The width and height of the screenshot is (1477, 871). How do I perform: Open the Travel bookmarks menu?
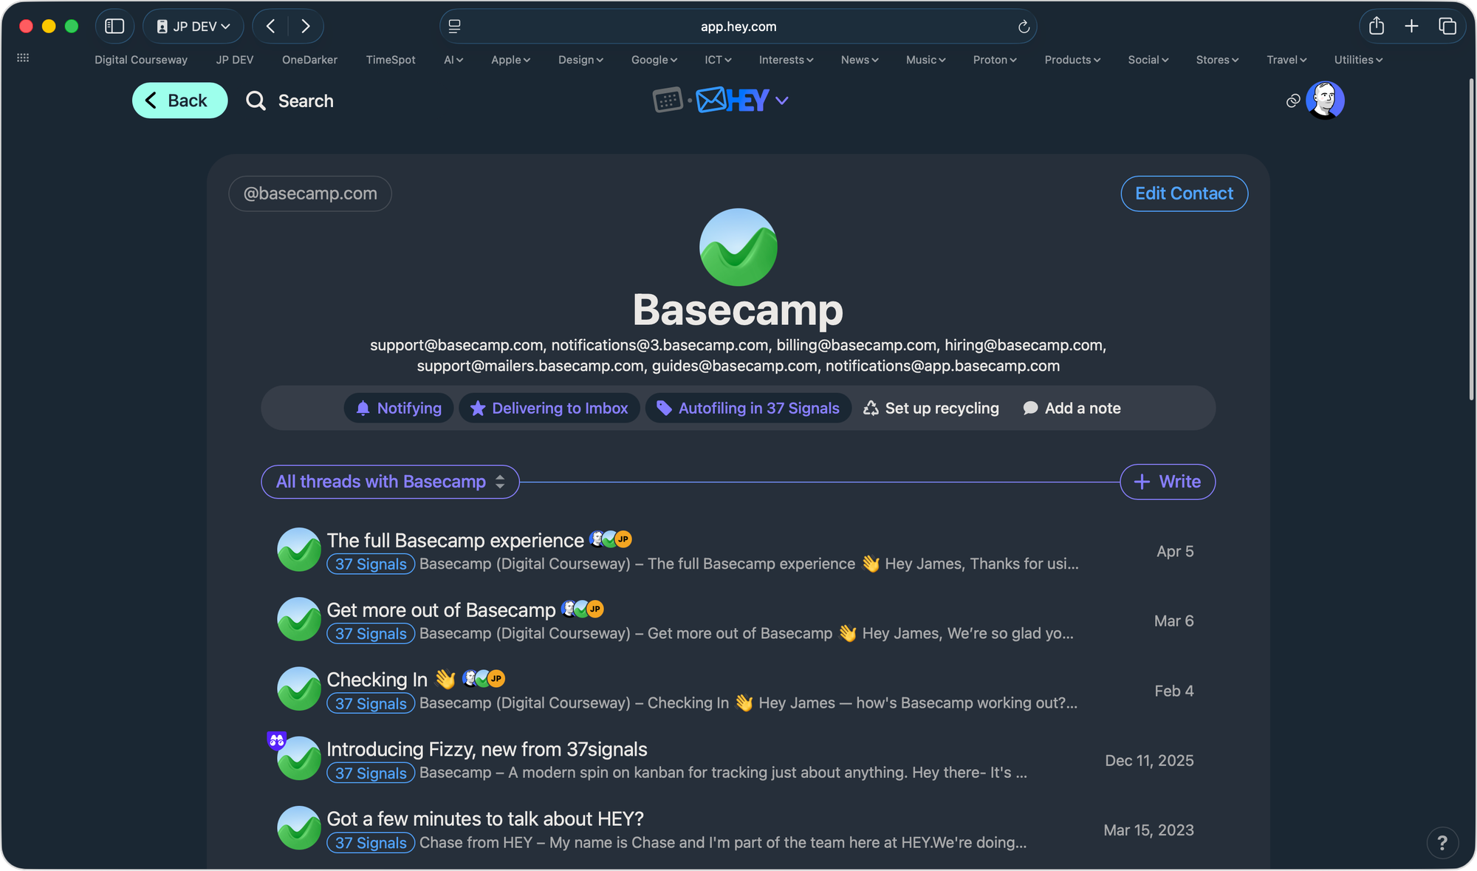(x=1286, y=60)
